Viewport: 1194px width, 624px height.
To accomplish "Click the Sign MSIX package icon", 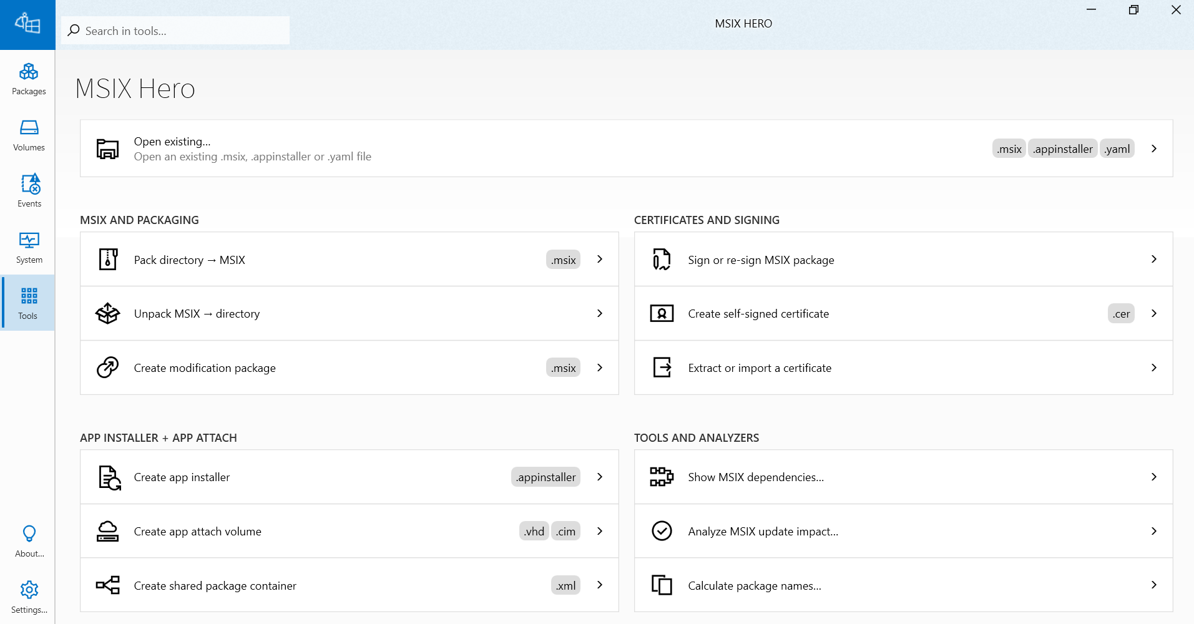I will tap(662, 259).
